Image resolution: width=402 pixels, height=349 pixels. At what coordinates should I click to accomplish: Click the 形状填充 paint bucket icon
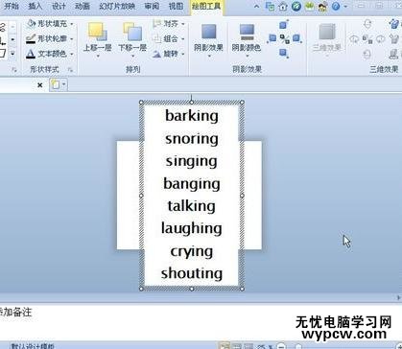click(x=32, y=23)
